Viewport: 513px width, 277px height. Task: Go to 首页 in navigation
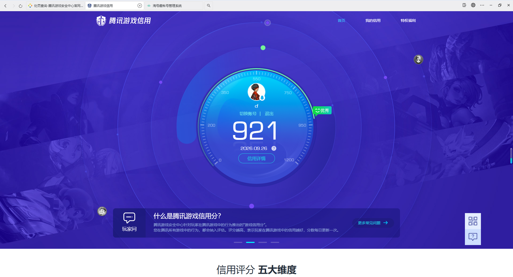341,21
